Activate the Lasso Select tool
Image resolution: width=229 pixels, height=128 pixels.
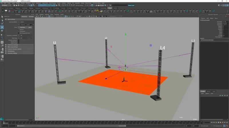pos(2,20)
